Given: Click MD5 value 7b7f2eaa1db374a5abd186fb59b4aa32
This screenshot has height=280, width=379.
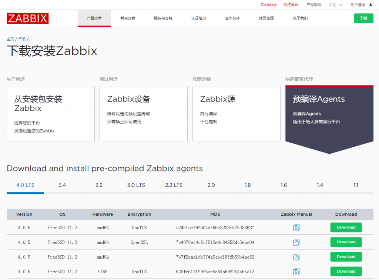Looking at the screenshot, I should coord(215,257).
